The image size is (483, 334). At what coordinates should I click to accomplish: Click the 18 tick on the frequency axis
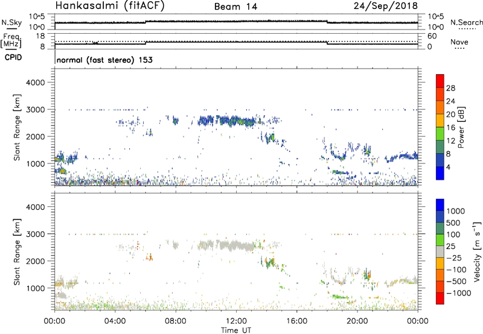[x=40, y=36]
